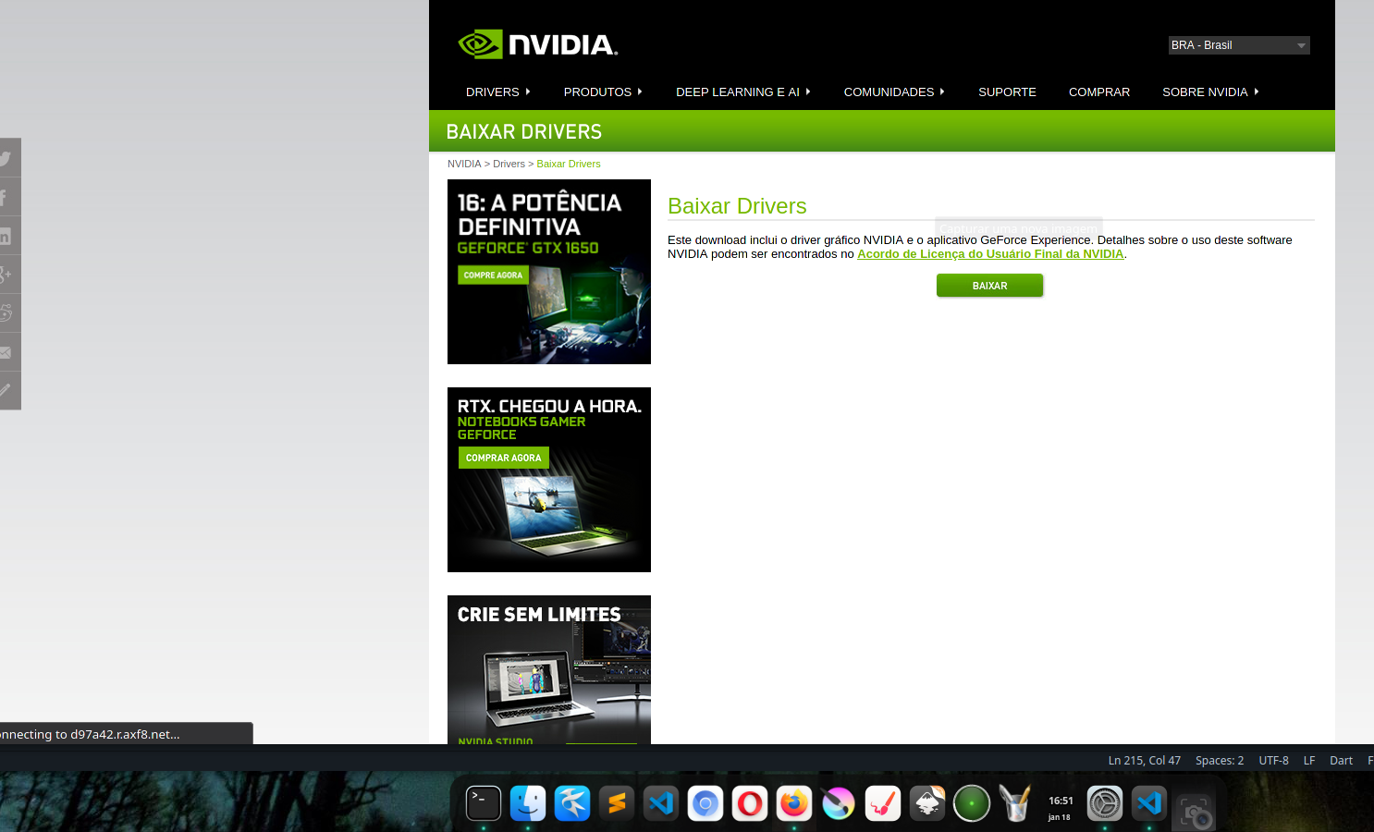Click the green BAIXAR download button

(x=989, y=286)
